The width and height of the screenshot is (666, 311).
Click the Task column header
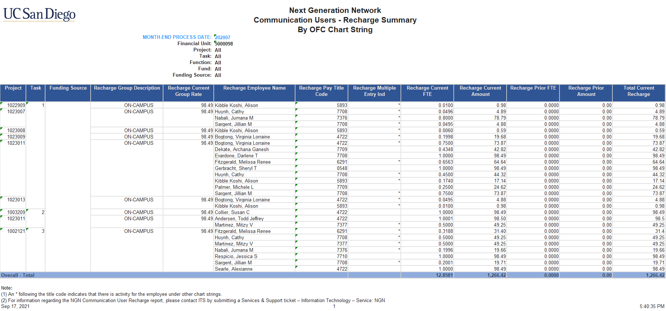click(x=36, y=93)
